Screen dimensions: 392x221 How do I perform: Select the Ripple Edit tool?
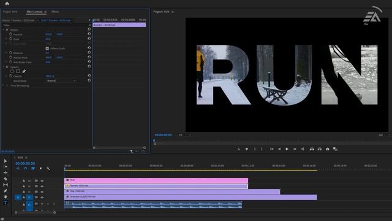[6, 173]
